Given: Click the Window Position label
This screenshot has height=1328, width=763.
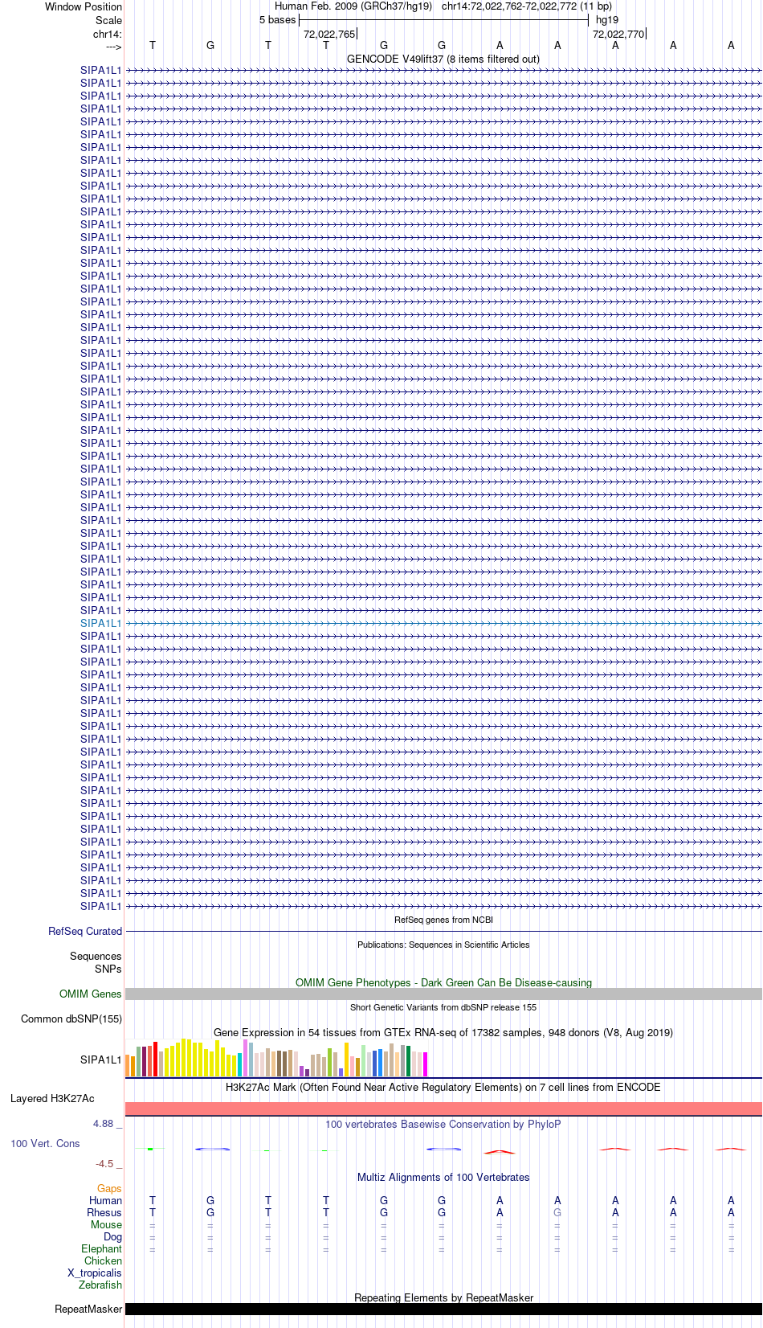Looking at the screenshot, I should coord(84,7).
